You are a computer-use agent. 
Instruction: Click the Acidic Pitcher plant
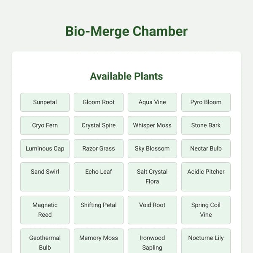pos(206,177)
